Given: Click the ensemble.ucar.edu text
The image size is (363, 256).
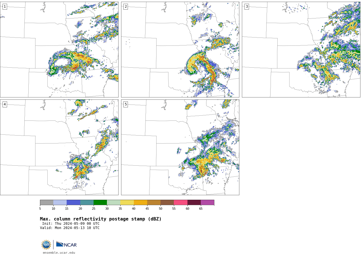Looking at the screenshot, I should [59, 253].
